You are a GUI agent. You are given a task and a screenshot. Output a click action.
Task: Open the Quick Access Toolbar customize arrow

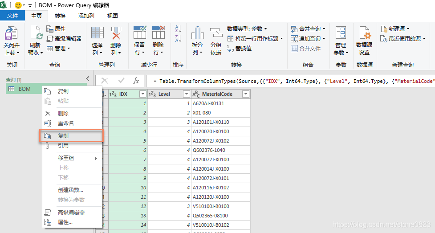[x=30, y=5]
